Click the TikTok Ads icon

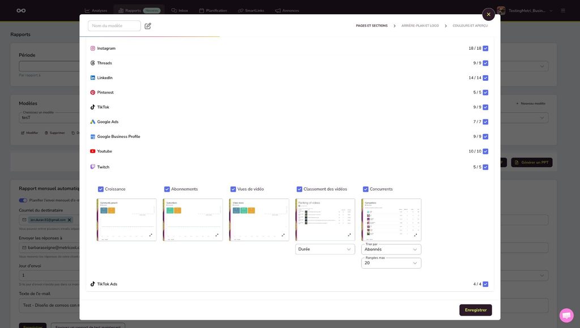(x=92, y=284)
